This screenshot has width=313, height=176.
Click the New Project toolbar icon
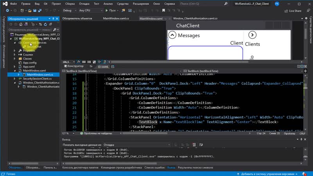tap(22, 11)
